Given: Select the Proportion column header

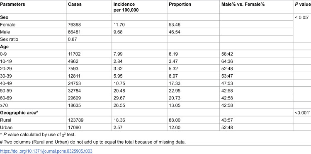Looking at the screenshot, I should click(180, 5).
